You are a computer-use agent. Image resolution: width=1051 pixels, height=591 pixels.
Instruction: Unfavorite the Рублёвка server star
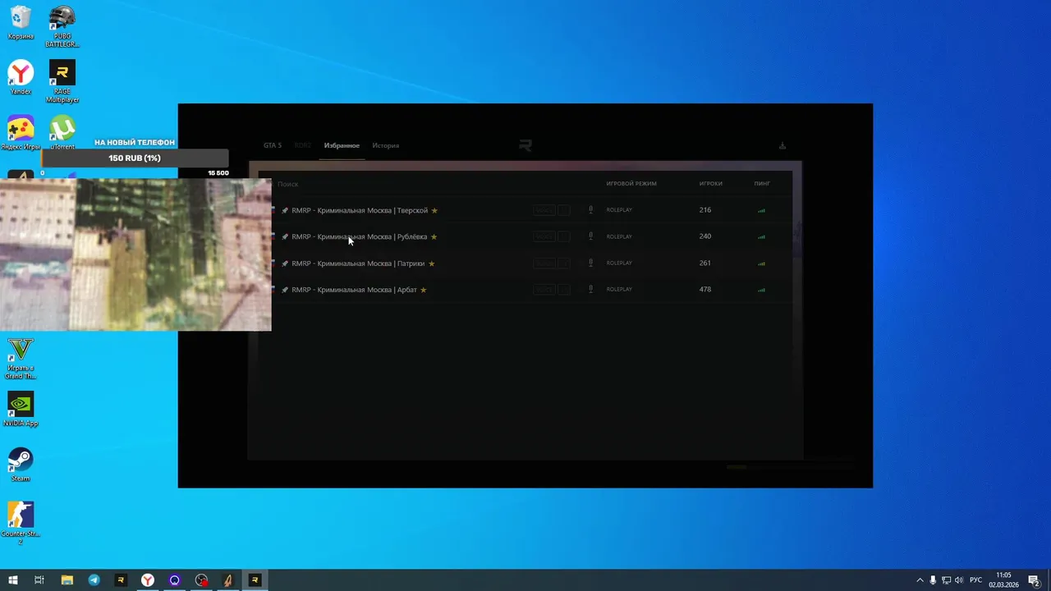point(434,236)
